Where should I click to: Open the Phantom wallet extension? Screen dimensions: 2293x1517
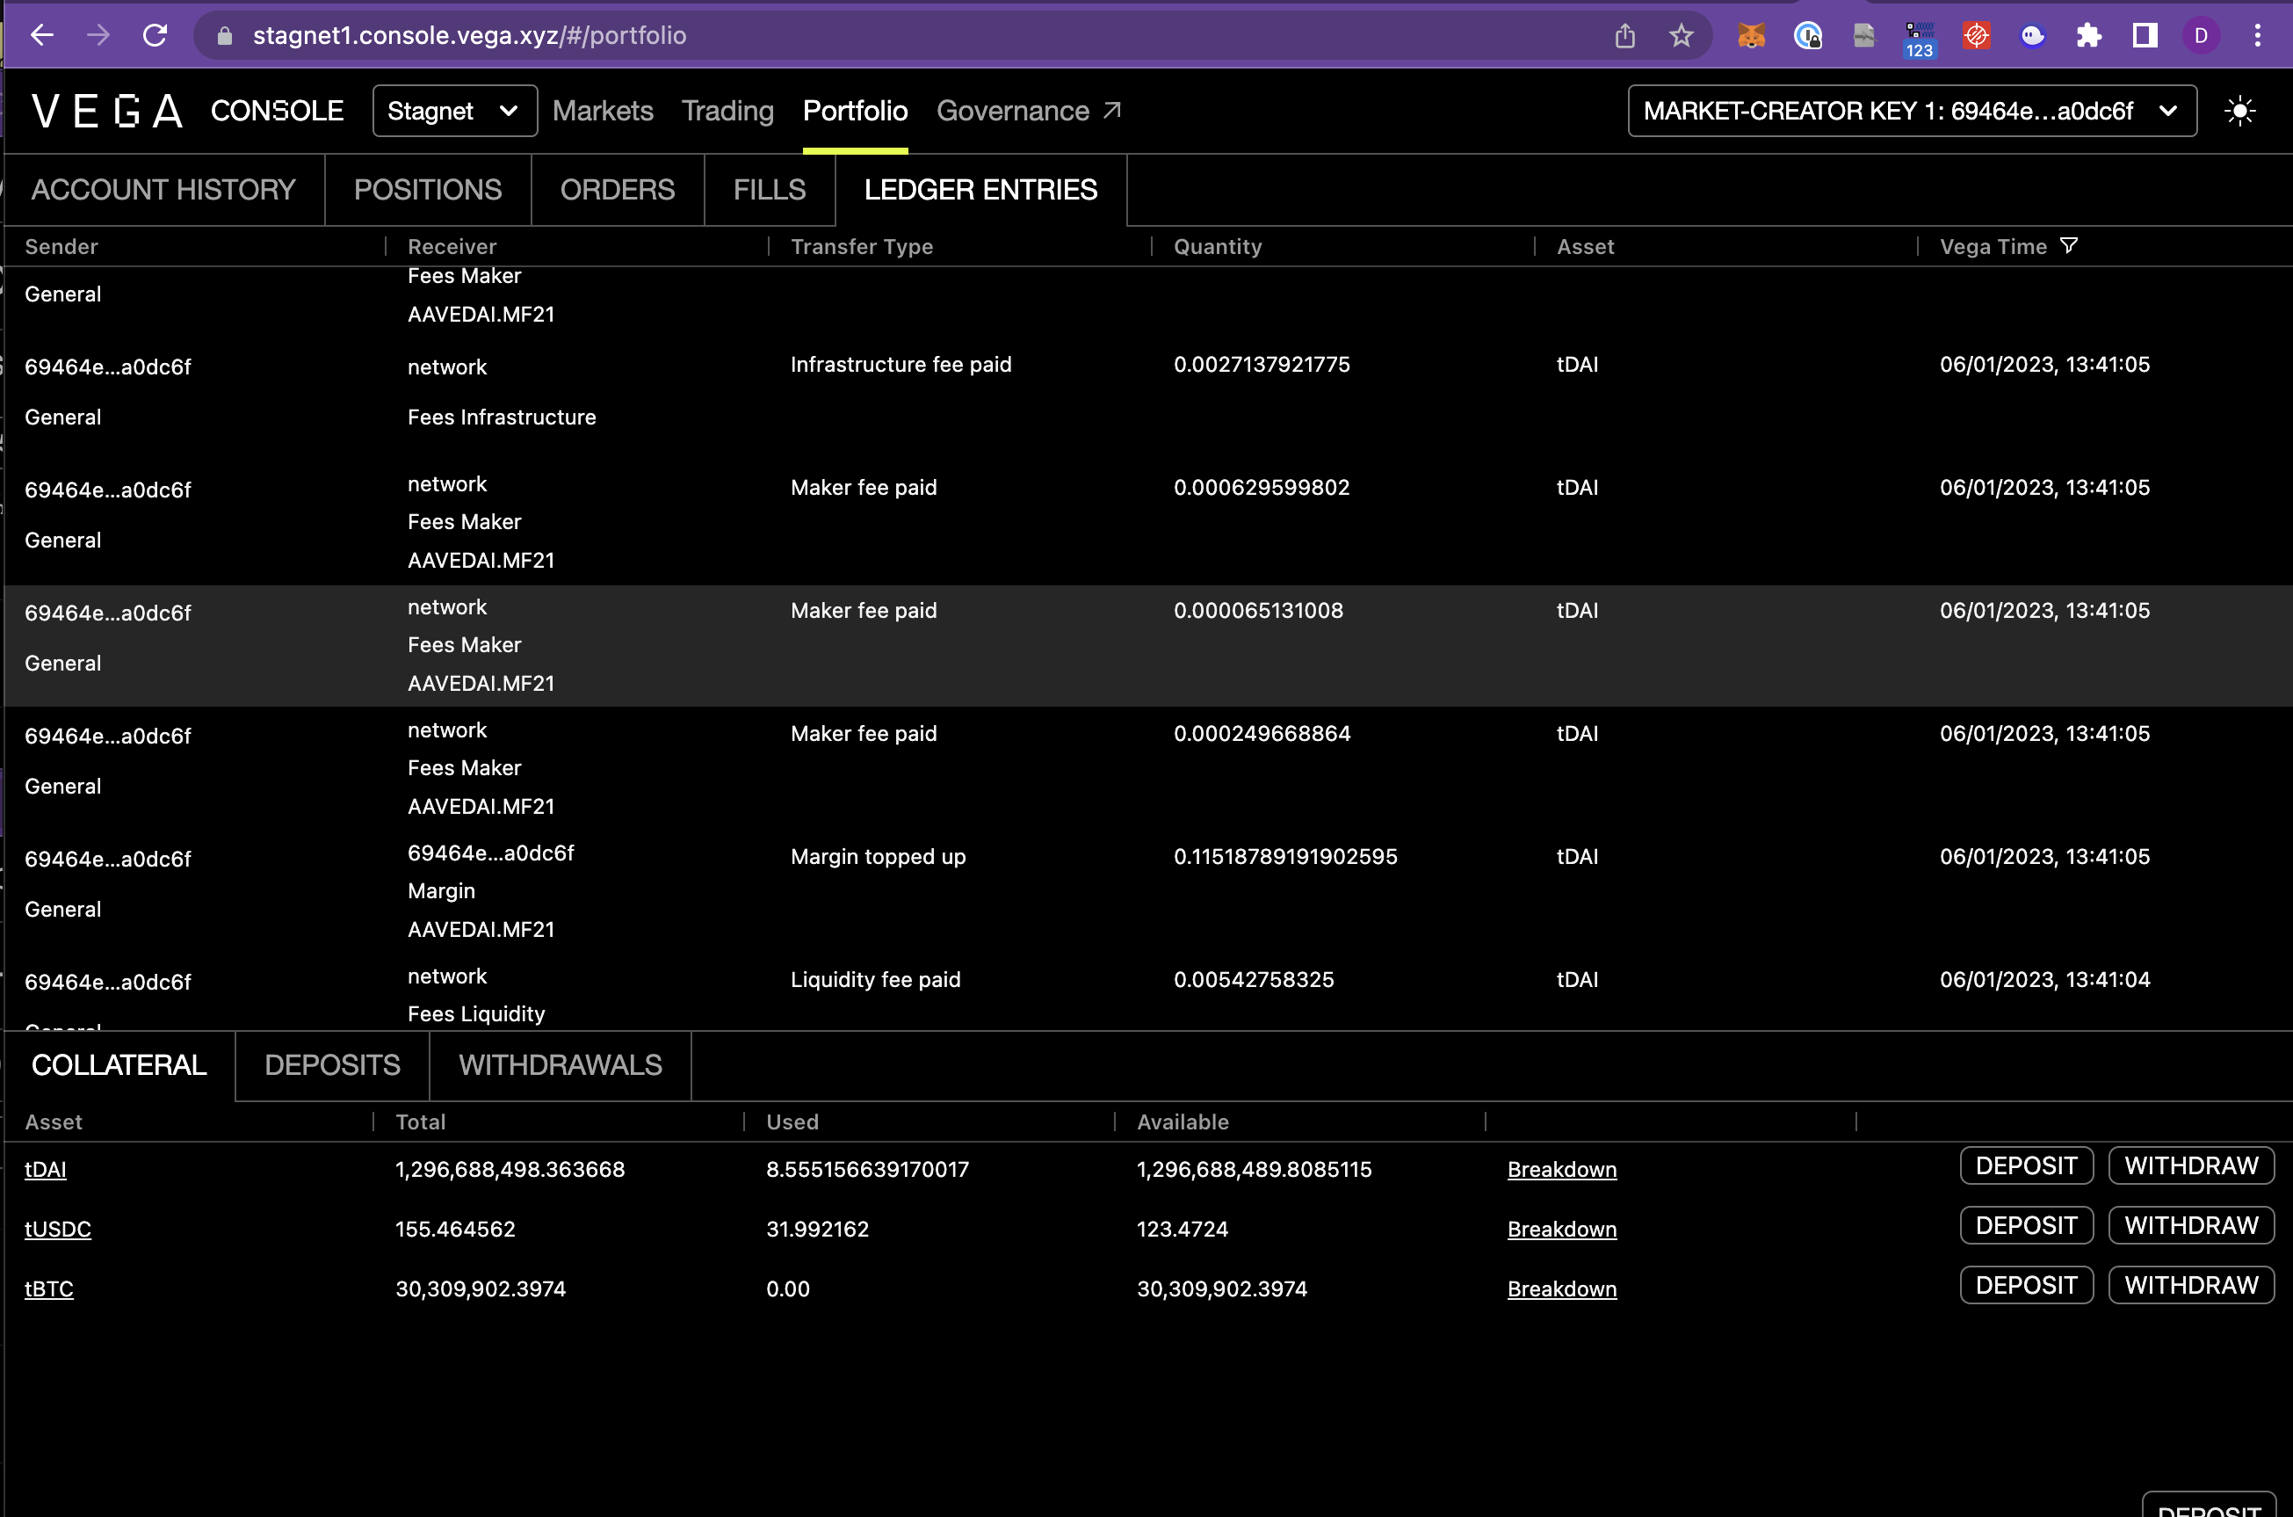[x=2032, y=36]
